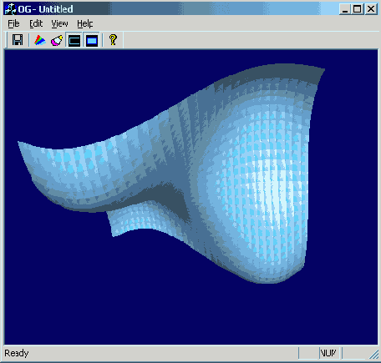
Task: Open the View menu
Action: (x=59, y=23)
